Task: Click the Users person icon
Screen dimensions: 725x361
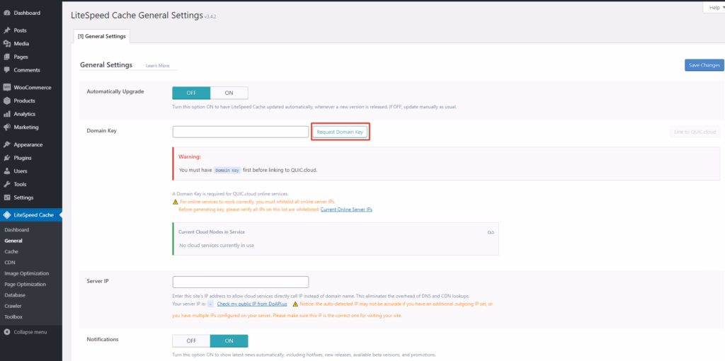Action: pos(6,171)
